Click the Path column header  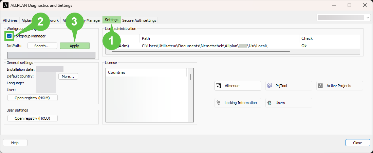(x=219, y=38)
